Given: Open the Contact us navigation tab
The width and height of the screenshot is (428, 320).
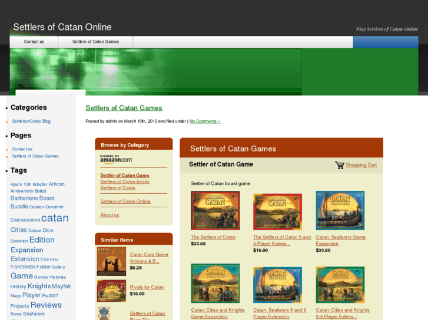Looking at the screenshot, I should pyautogui.click(x=34, y=42).
